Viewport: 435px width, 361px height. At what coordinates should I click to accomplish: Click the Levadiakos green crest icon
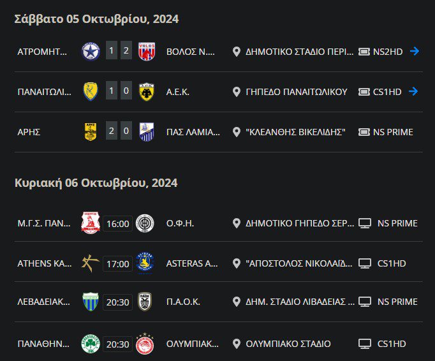[x=91, y=302]
